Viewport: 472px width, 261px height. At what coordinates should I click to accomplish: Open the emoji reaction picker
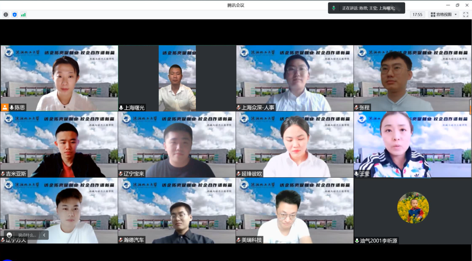(x=10, y=235)
